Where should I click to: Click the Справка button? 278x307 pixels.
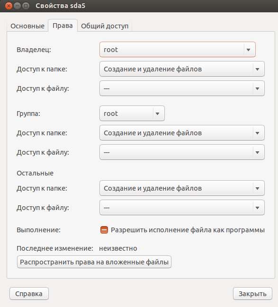29,293
